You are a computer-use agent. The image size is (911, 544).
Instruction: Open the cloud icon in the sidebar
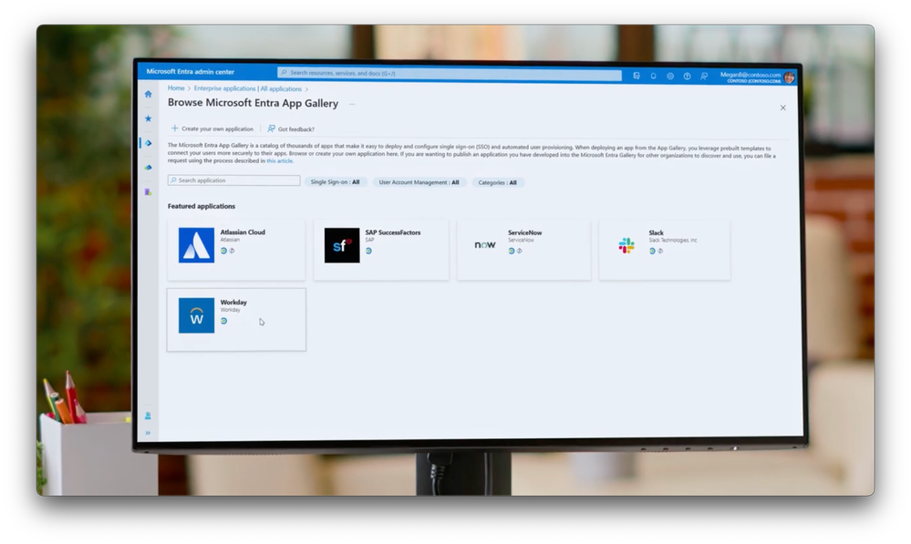[x=148, y=167]
